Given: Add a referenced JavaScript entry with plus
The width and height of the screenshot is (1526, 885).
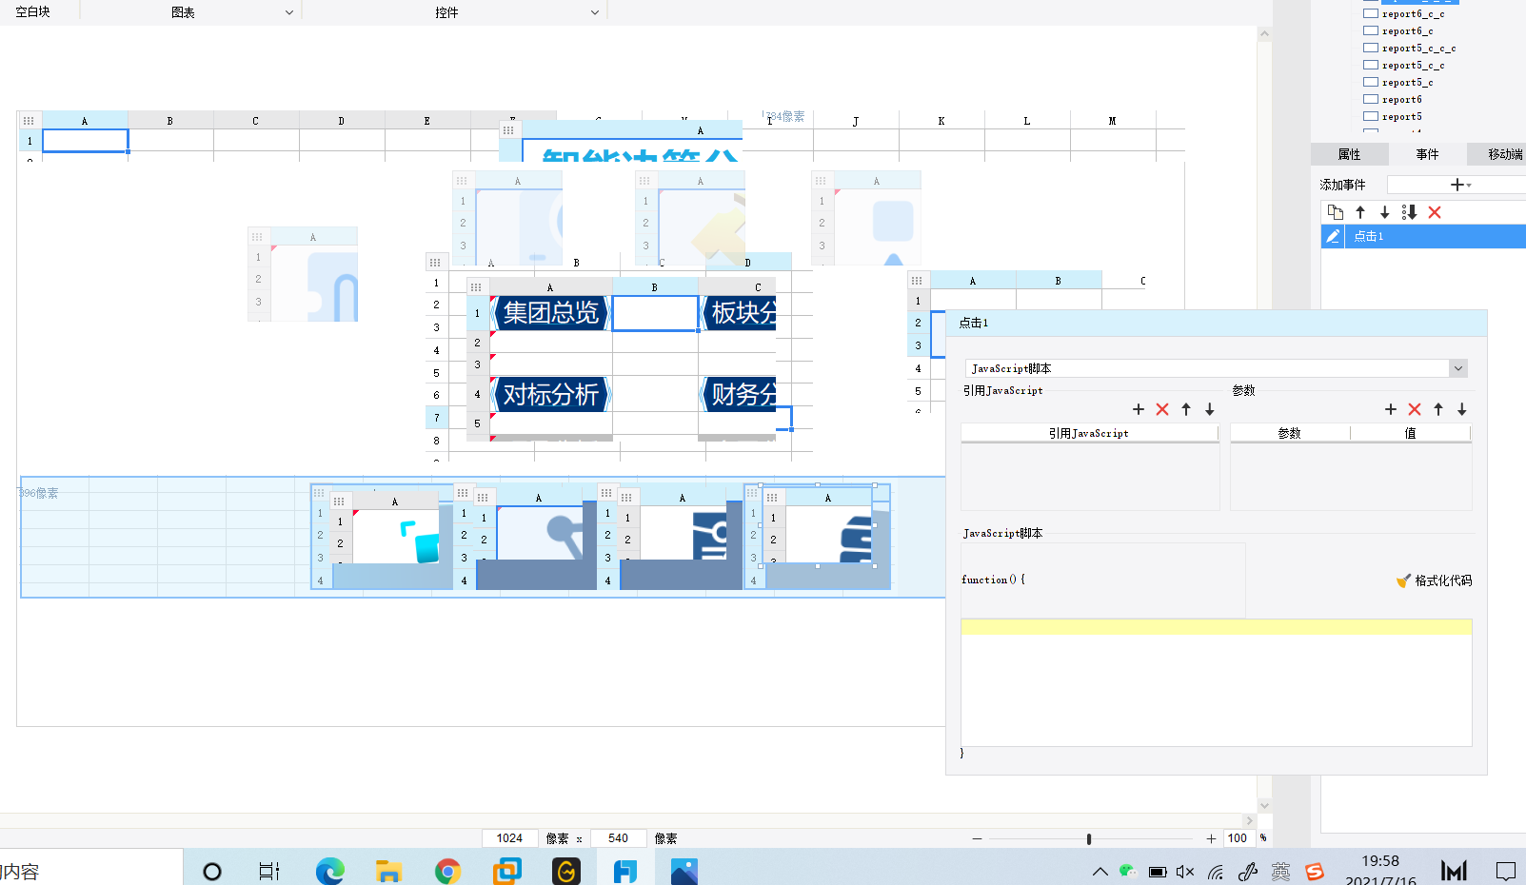Looking at the screenshot, I should pyautogui.click(x=1139, y=409).
